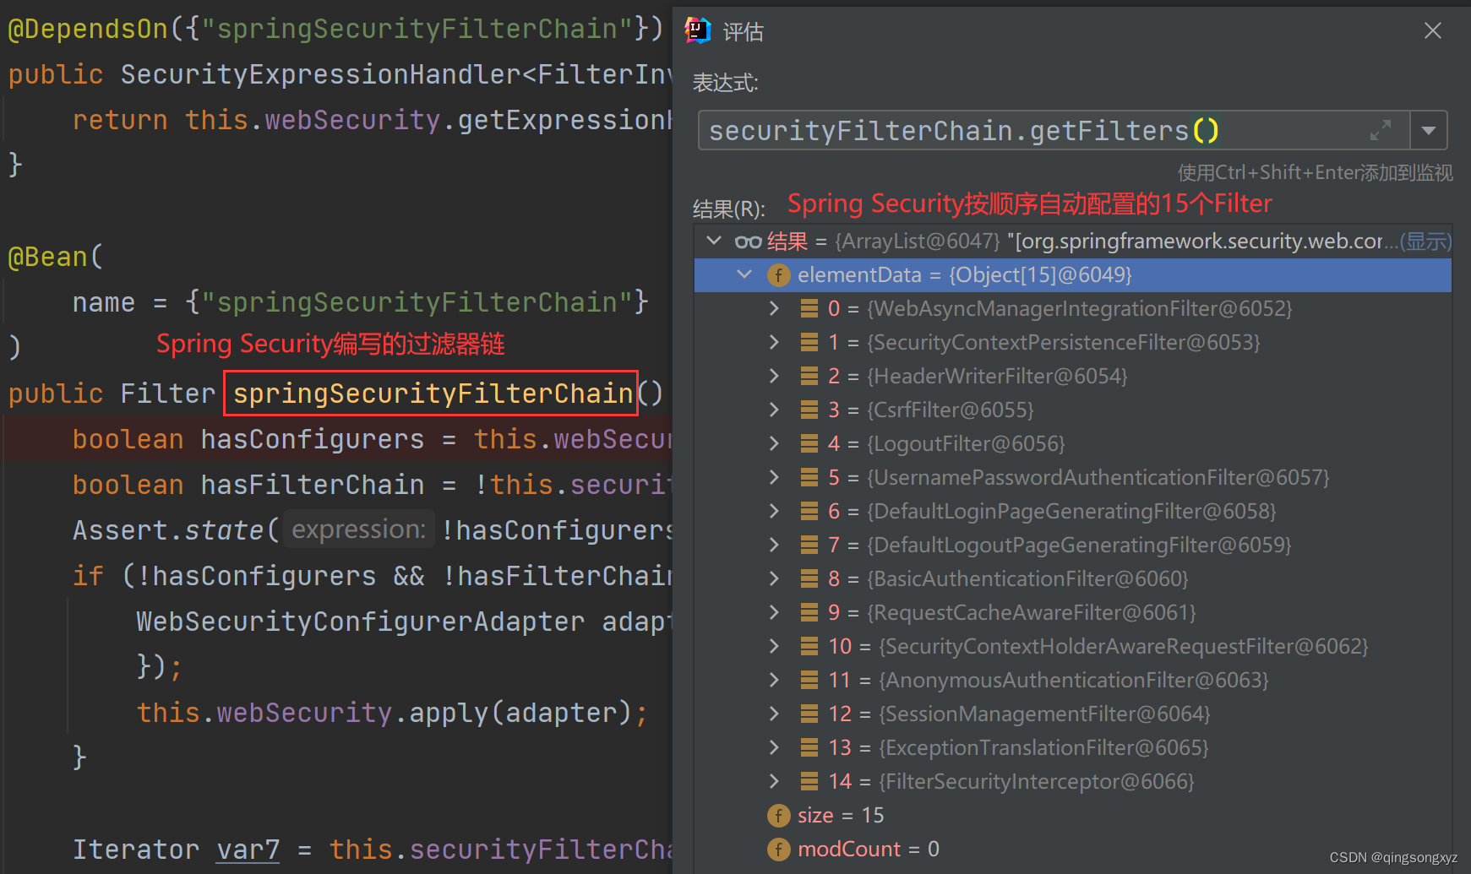Select the FilterSecurityInterceptor@6066 row text

click(x=1011, y=781)
